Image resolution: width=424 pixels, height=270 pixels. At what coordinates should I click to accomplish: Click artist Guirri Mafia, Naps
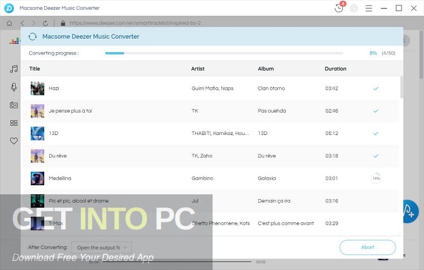[212, 88]
